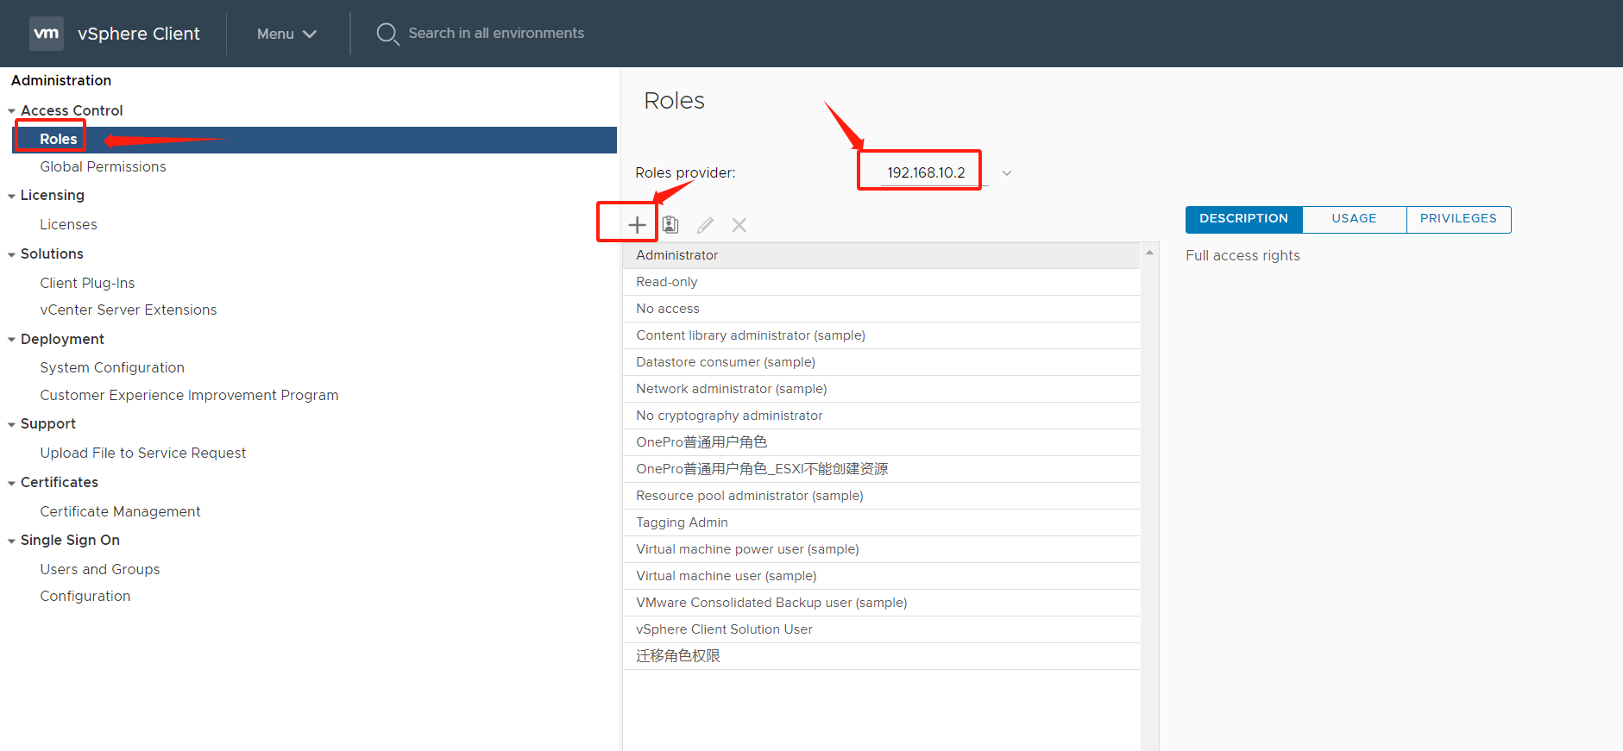1623x751 pixels.
Task: Select No cryptography administrator role
Action: (881, 416)
